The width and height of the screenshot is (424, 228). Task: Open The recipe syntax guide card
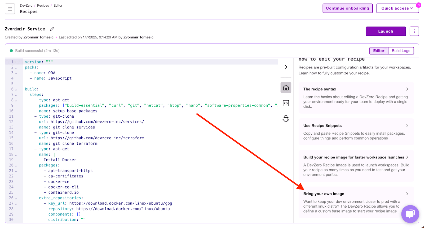356,97
